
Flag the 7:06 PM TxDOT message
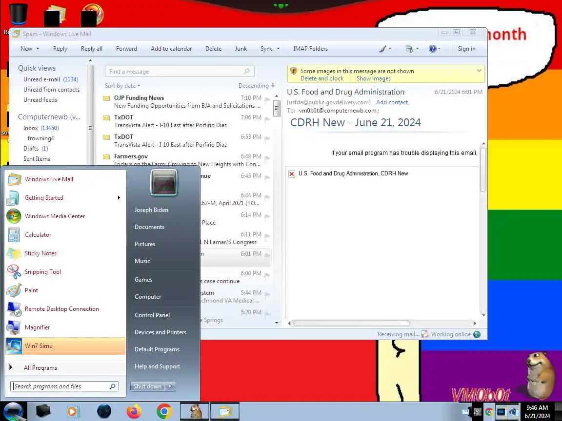267,119
